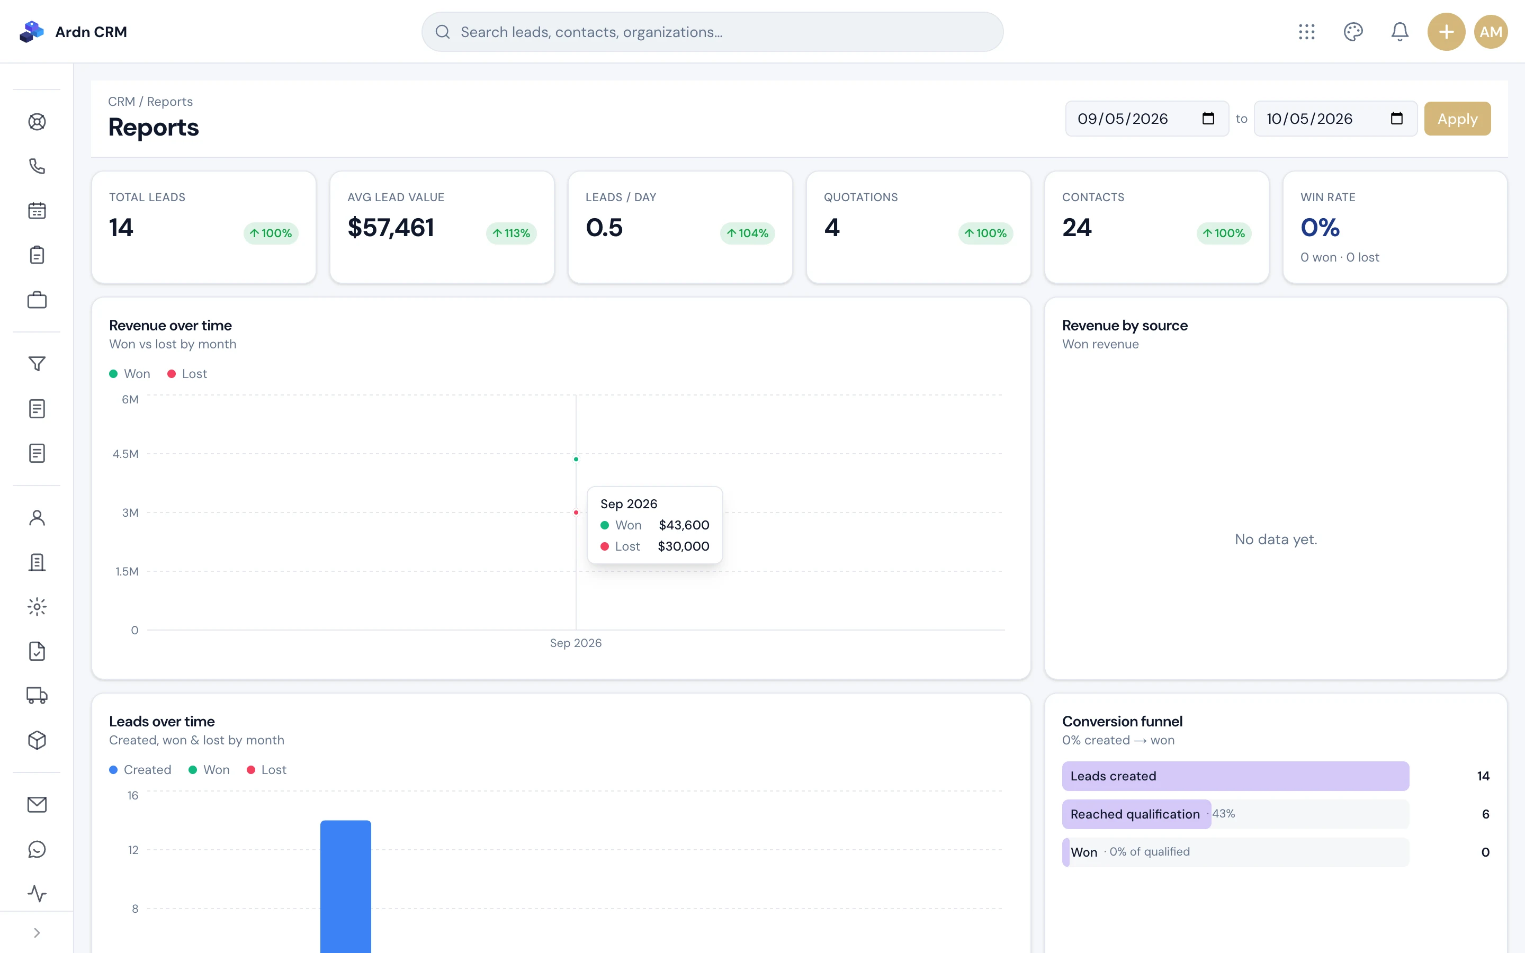Image resolution: width=1525 pixels, height=953 pixels.
Task: Open the sun-shaped sidebar icon
Action: (x=37, y=607)
